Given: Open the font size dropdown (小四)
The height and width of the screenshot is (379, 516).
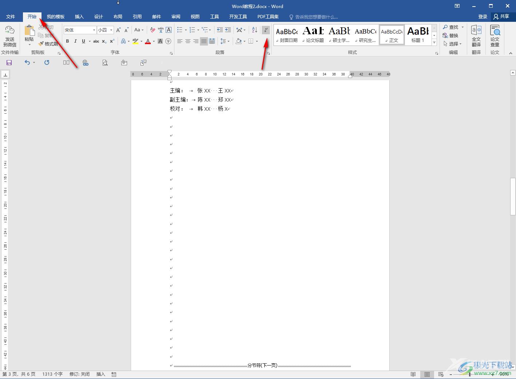Looking at the screenshot, I should (111, 30).
